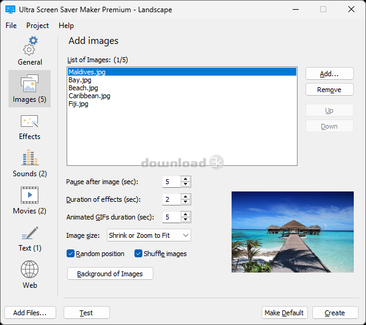Click the Background of Images button

[110, 274]
